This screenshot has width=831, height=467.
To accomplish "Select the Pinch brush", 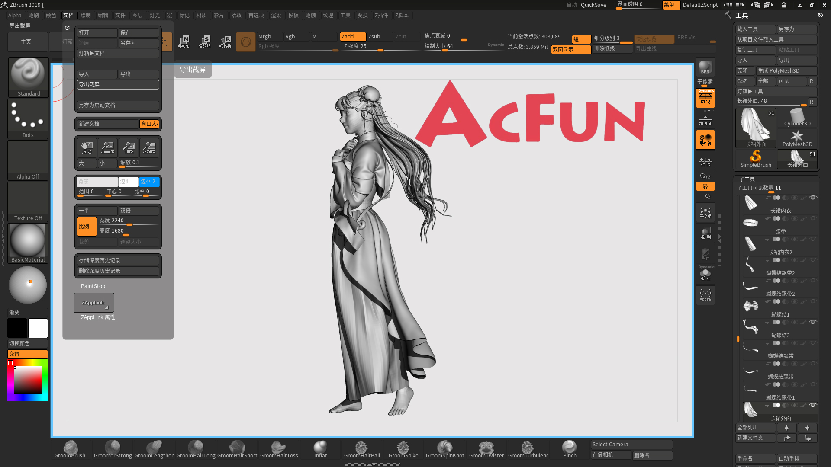I will 570,449.
